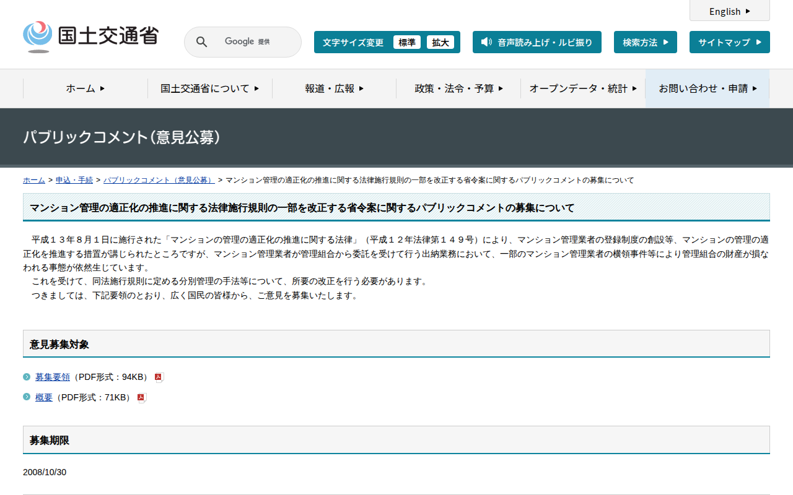Click teal bullet icon beside 概要
The image size is (793, 495).
27,397
